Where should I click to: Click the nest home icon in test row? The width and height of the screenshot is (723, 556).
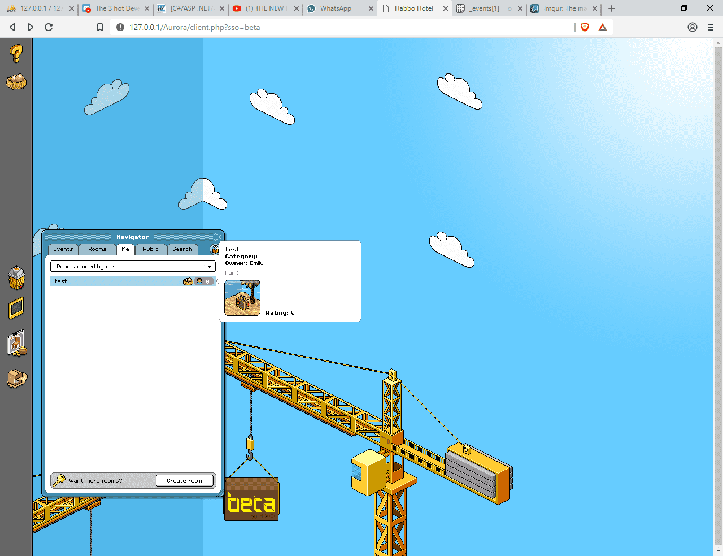(x=188, y=281)
